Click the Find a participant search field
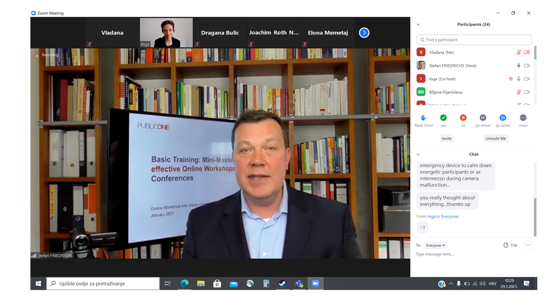548x308 pixels. coord(474,40)
